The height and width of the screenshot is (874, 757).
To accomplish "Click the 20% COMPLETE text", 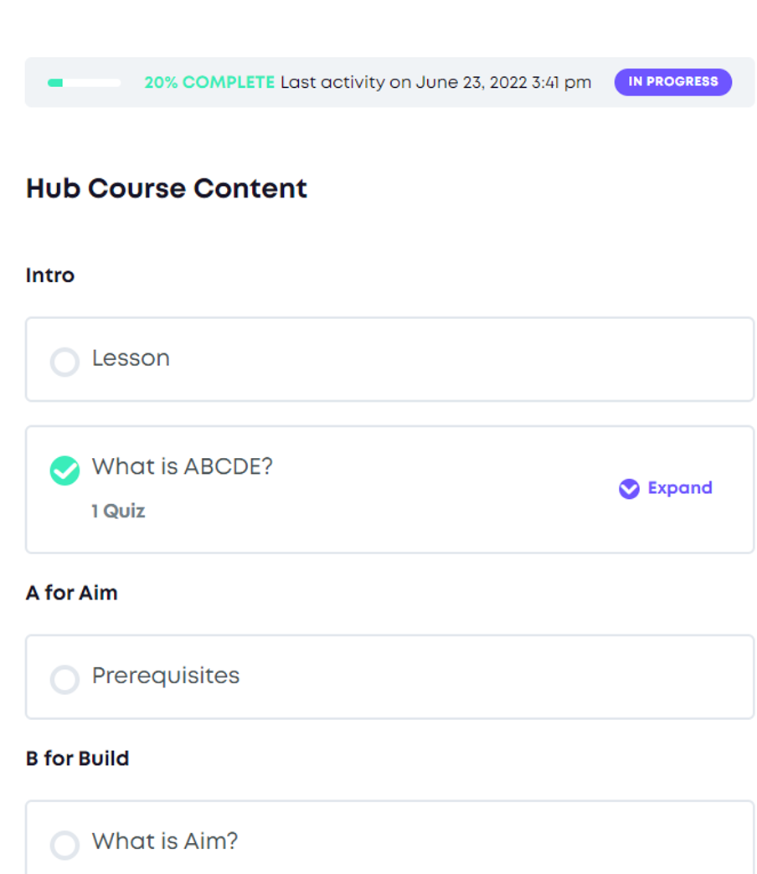I will point(209,82).
